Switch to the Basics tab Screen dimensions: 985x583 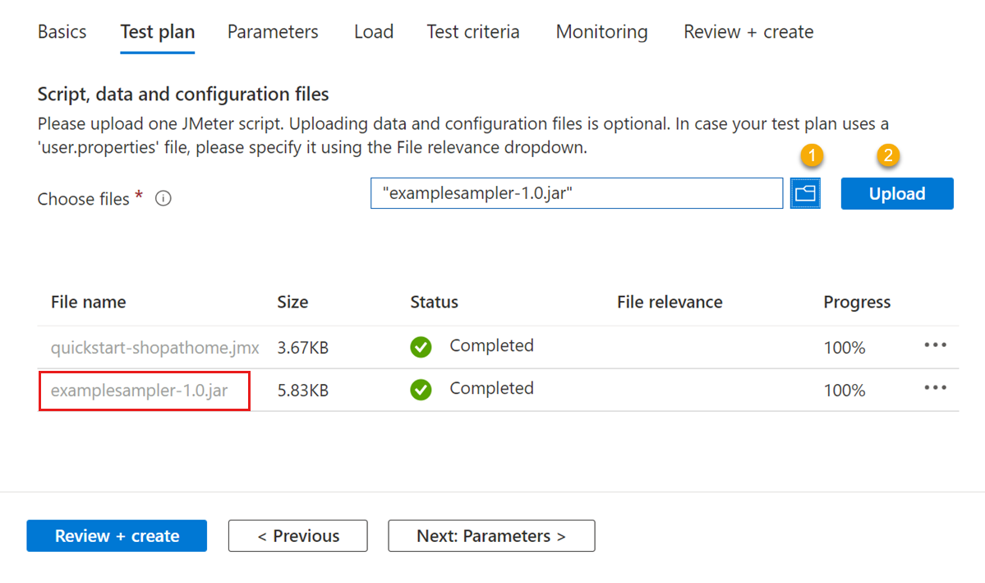(x=62, y=31)
